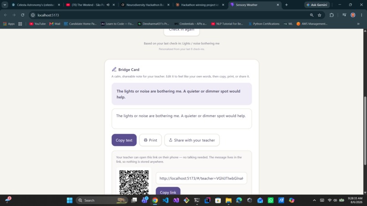Open a new browser tab

[286, 5]
